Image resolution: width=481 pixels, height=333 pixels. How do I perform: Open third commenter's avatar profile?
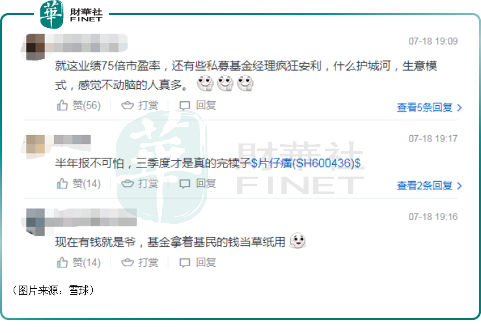point(35,222)
